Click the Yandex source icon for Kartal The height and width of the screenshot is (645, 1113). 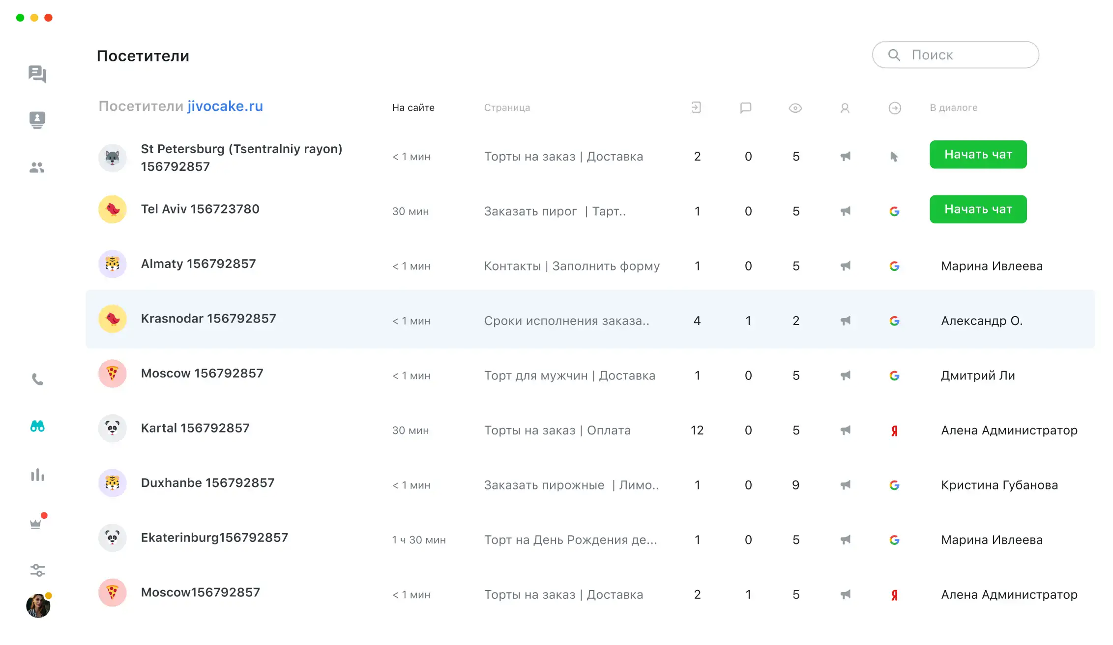894,430
